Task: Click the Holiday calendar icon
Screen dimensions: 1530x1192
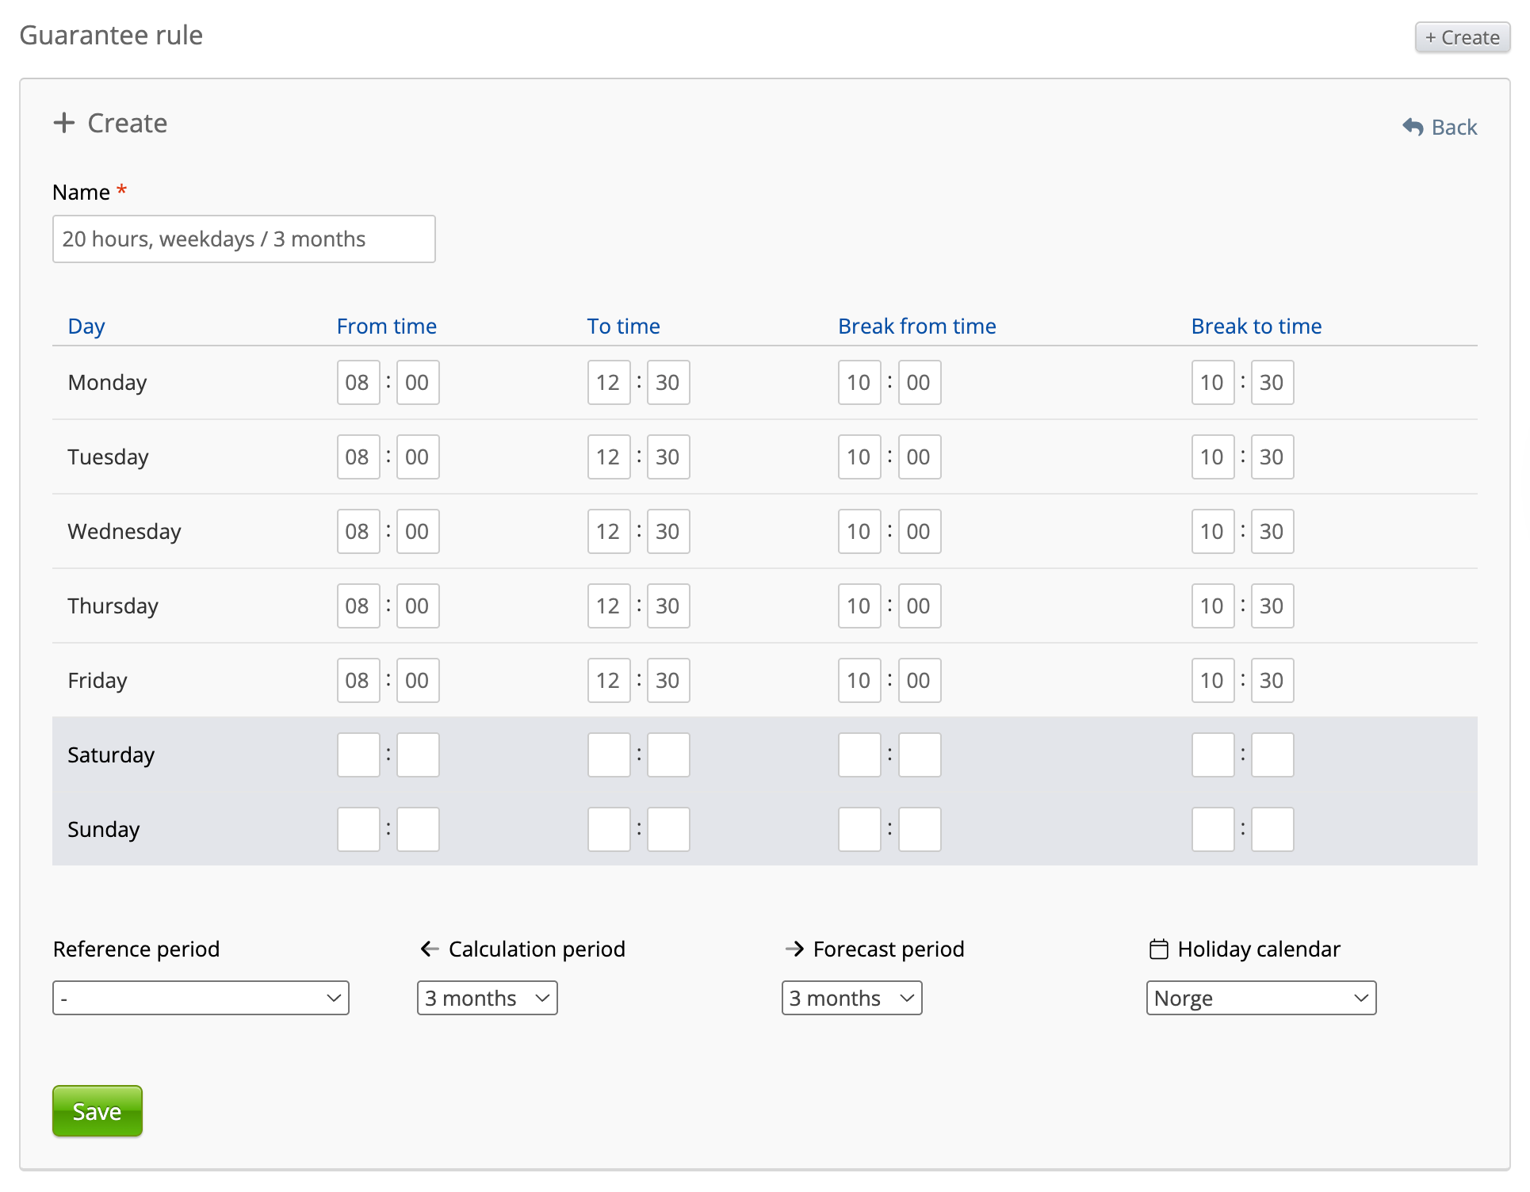Action: [1158, 949]
